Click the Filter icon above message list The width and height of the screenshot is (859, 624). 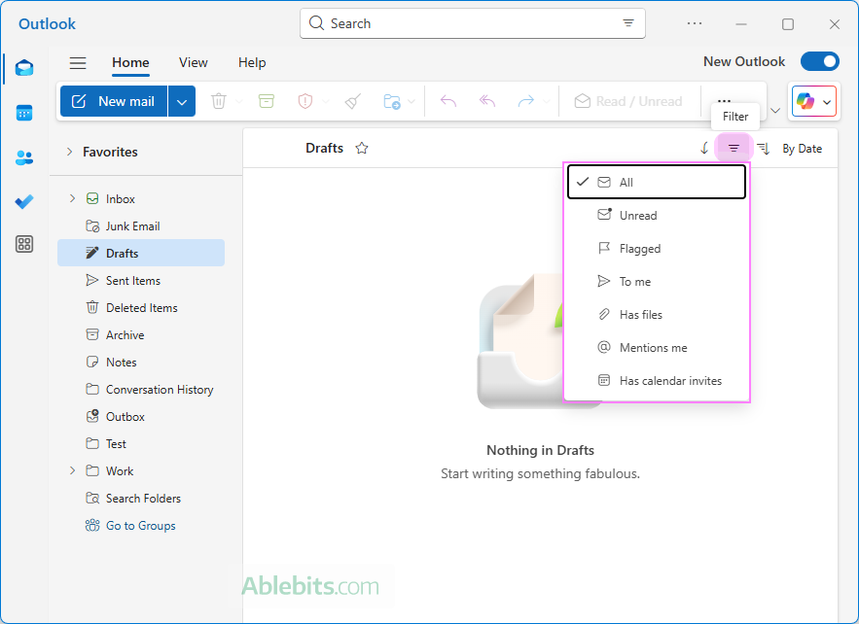tap(734, 149)
